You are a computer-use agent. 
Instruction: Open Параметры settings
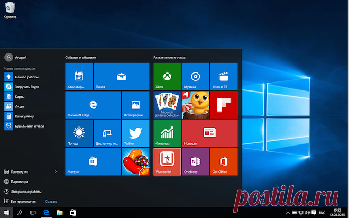(x=16, y=181)
